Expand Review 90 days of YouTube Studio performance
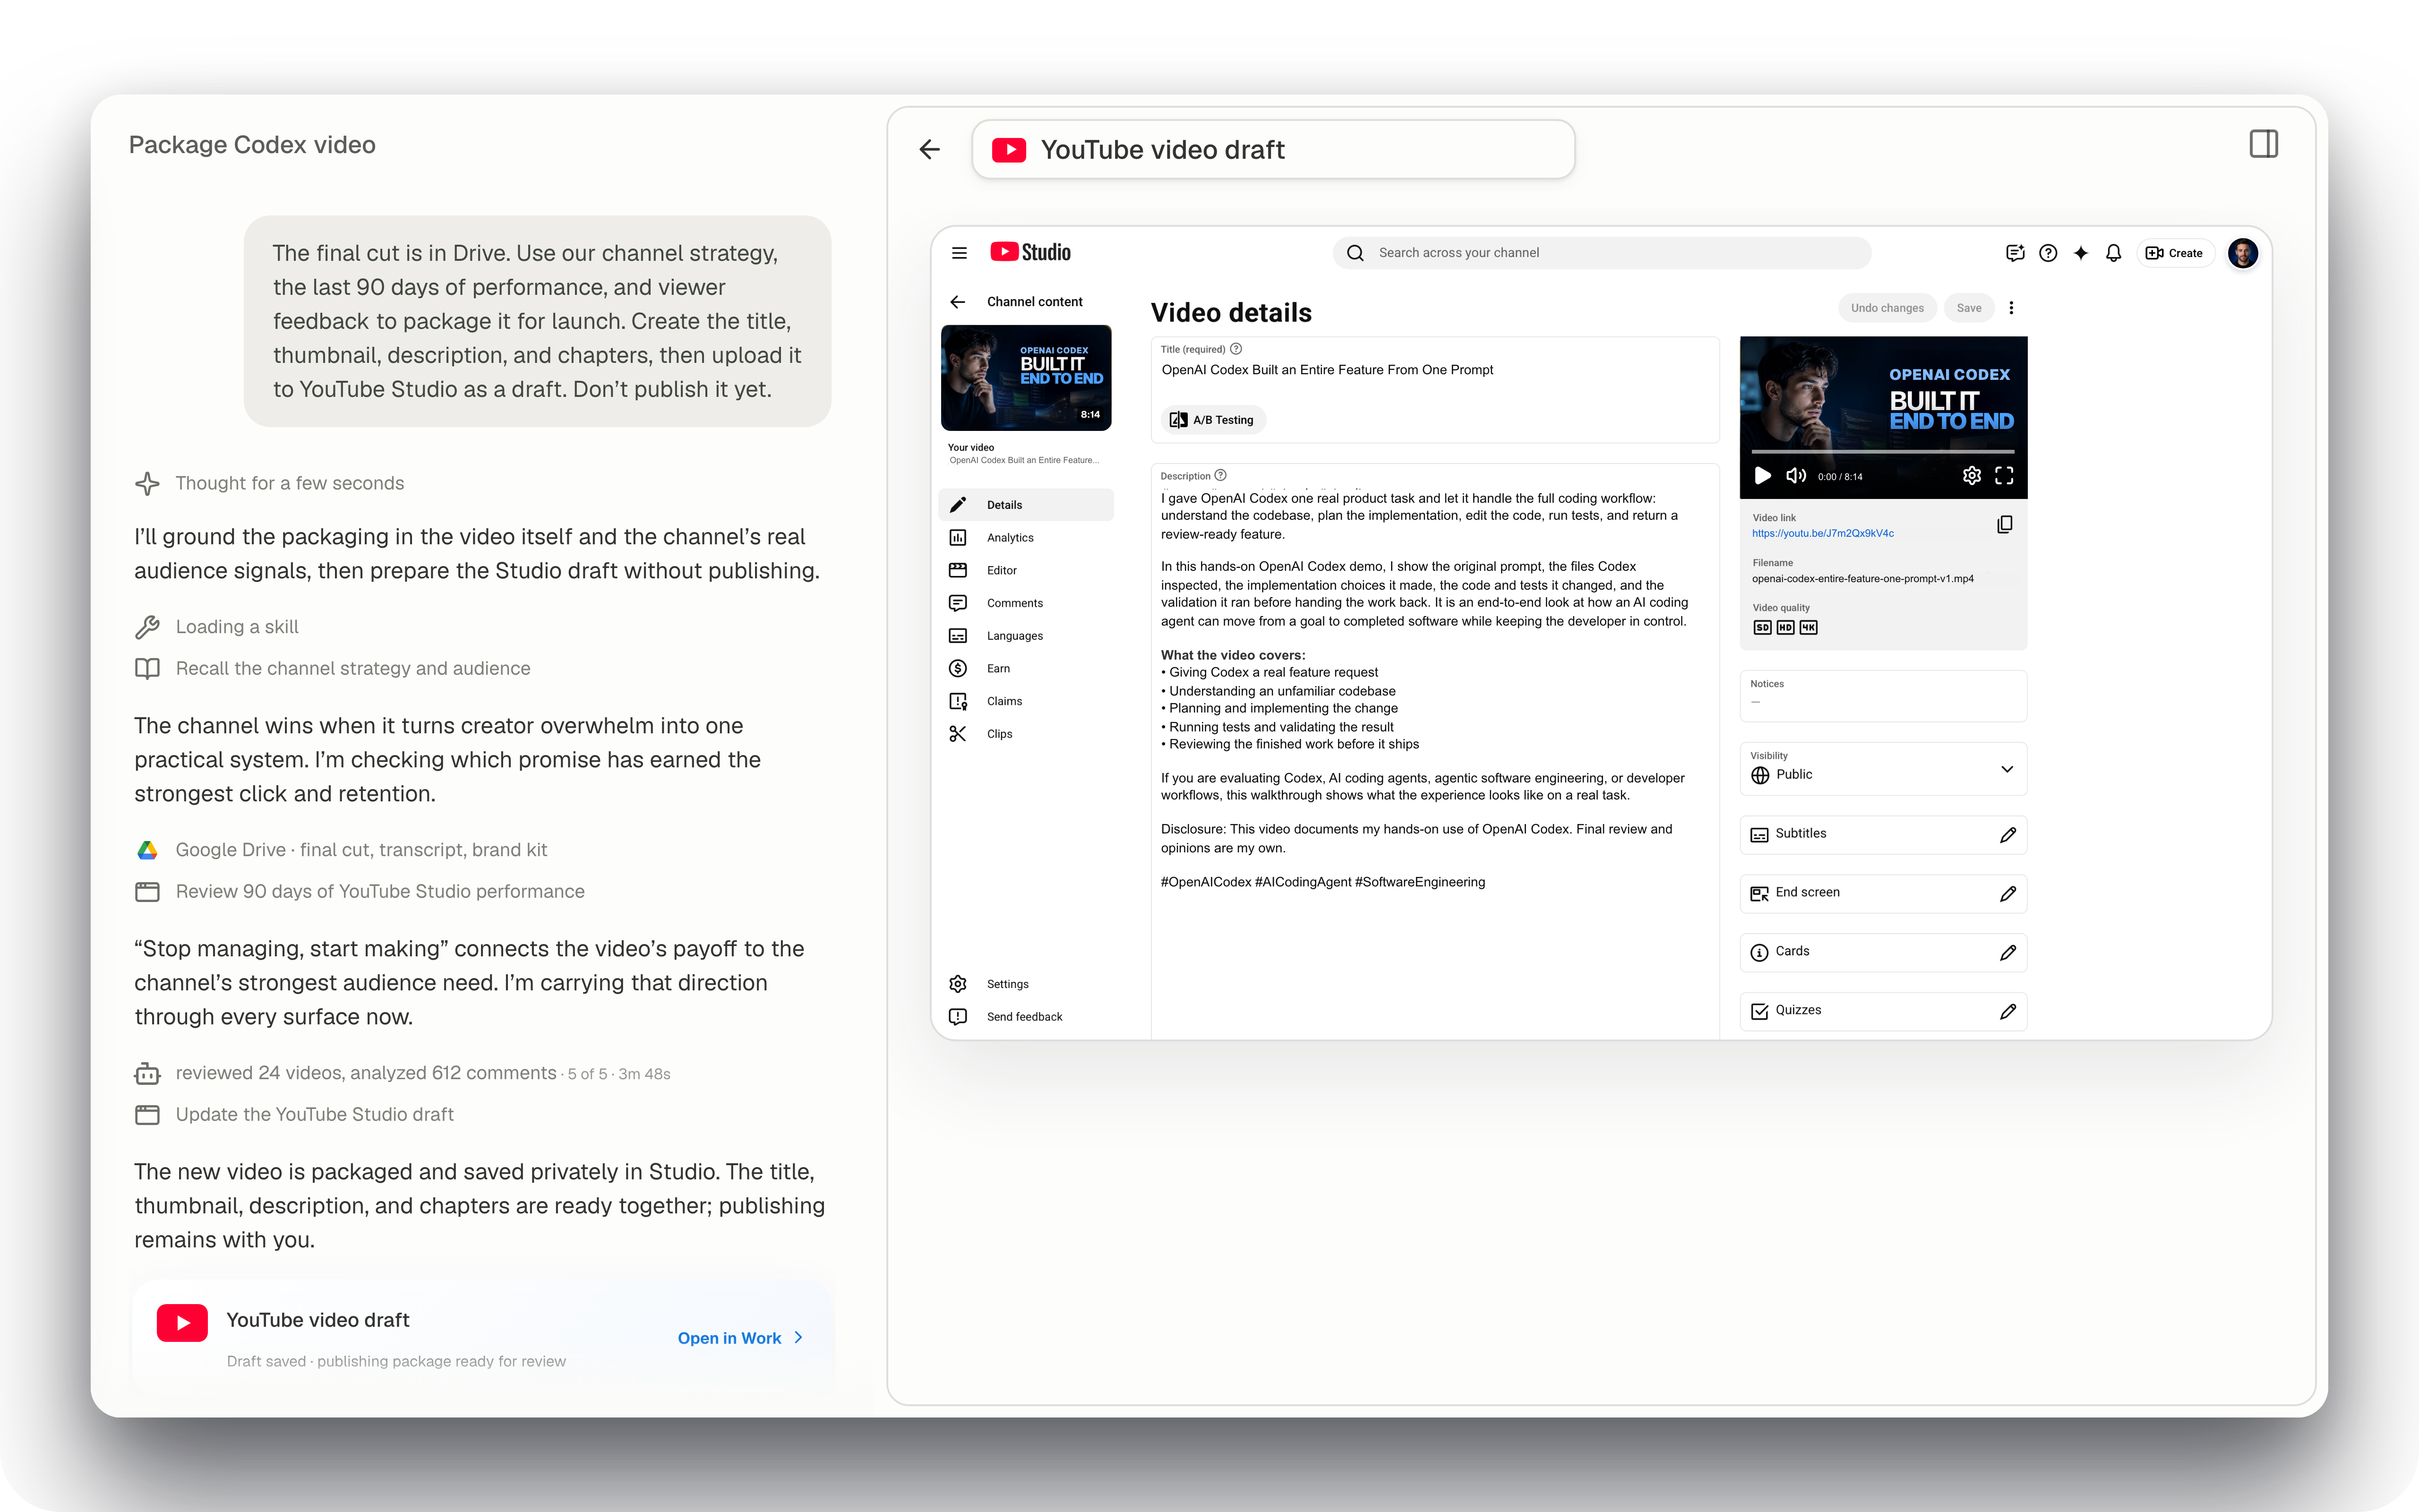 point(359,892)
